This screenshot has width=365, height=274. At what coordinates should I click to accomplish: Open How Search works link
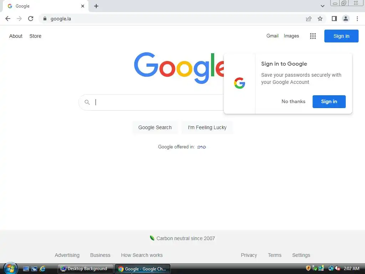pos(142,255)
